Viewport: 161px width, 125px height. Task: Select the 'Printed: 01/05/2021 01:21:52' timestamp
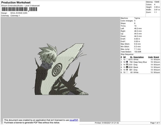[x=107, y=123]
